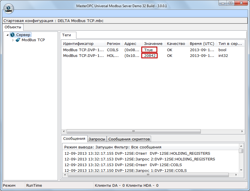Screen dimensions: 250x191
Task: Open the Объекты tab
Action: tap(13, 27)
